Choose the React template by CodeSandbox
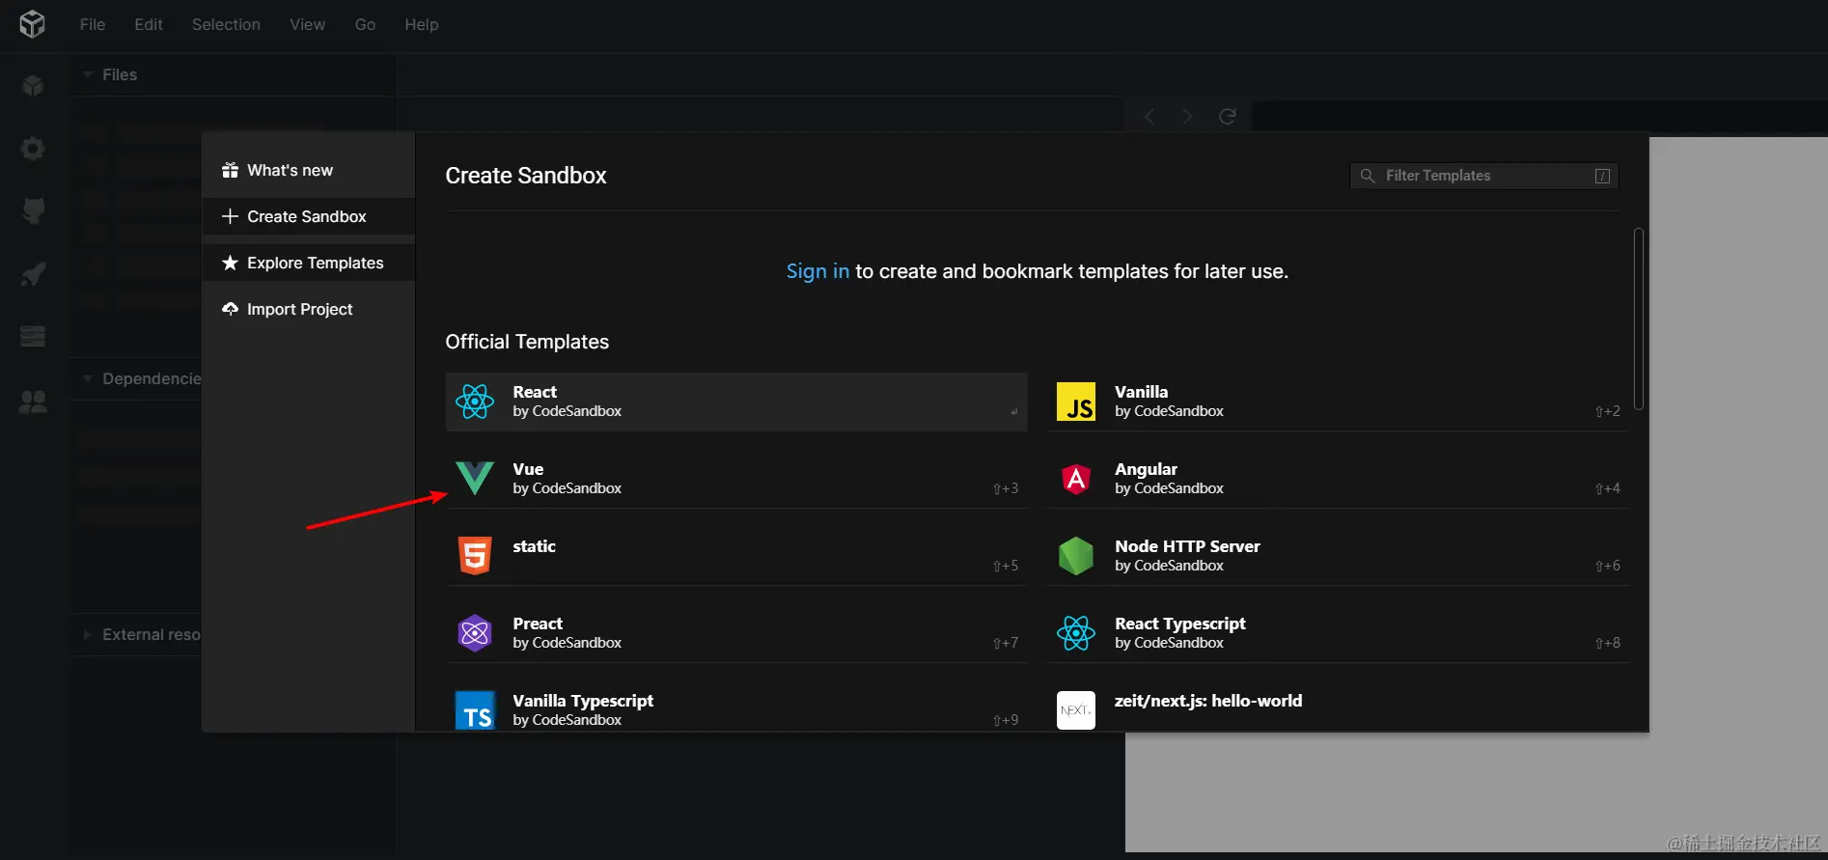The height and width of the screenshot is (860, 1828). pos(736,402)
